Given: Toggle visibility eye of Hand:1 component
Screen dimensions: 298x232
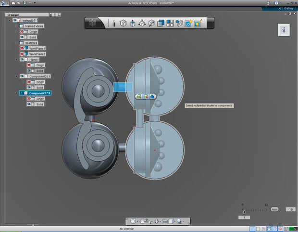Looking at the screenshot, I should pos(22,60).
